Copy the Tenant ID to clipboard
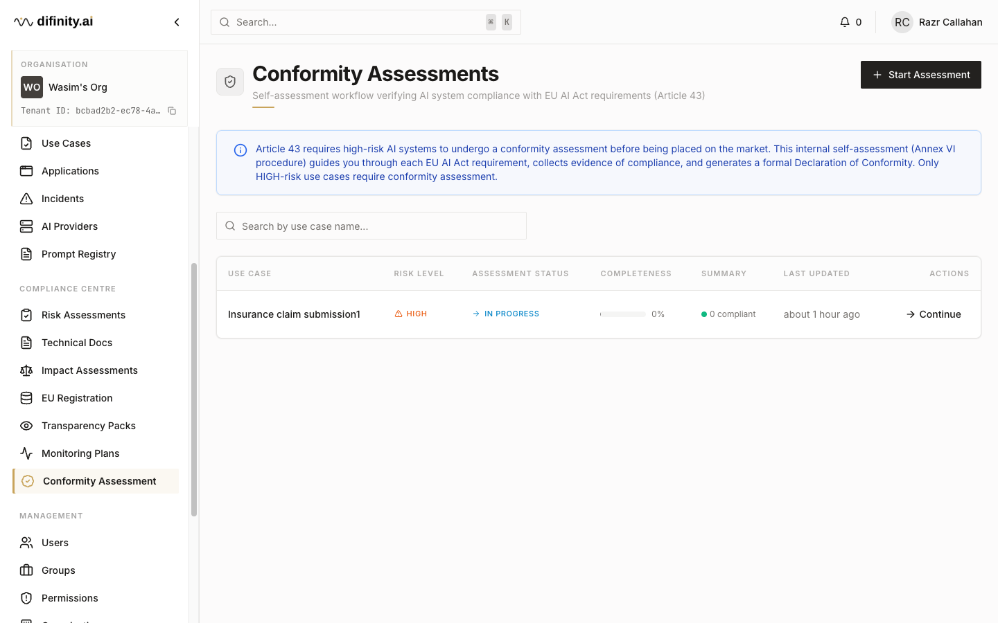998x623 pixels. point(172,111)
